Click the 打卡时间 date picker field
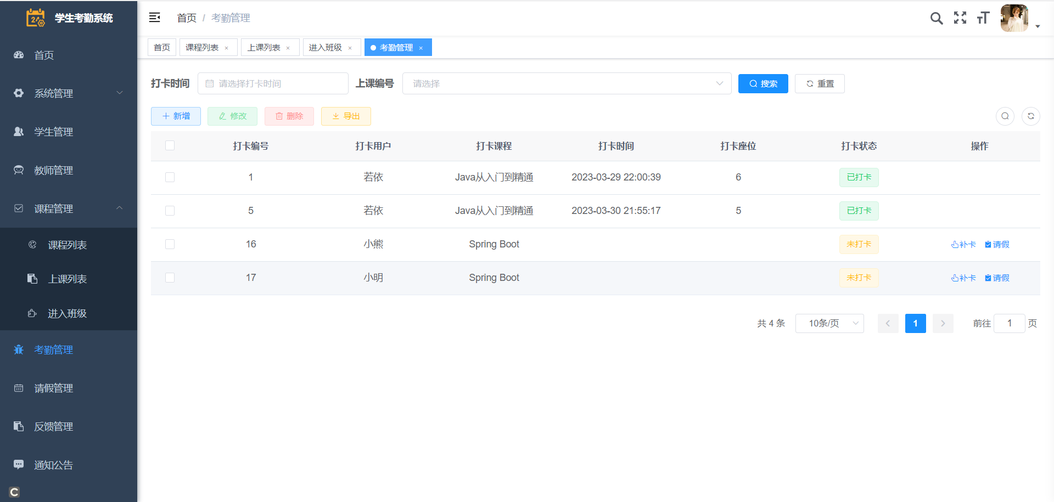 273,83
